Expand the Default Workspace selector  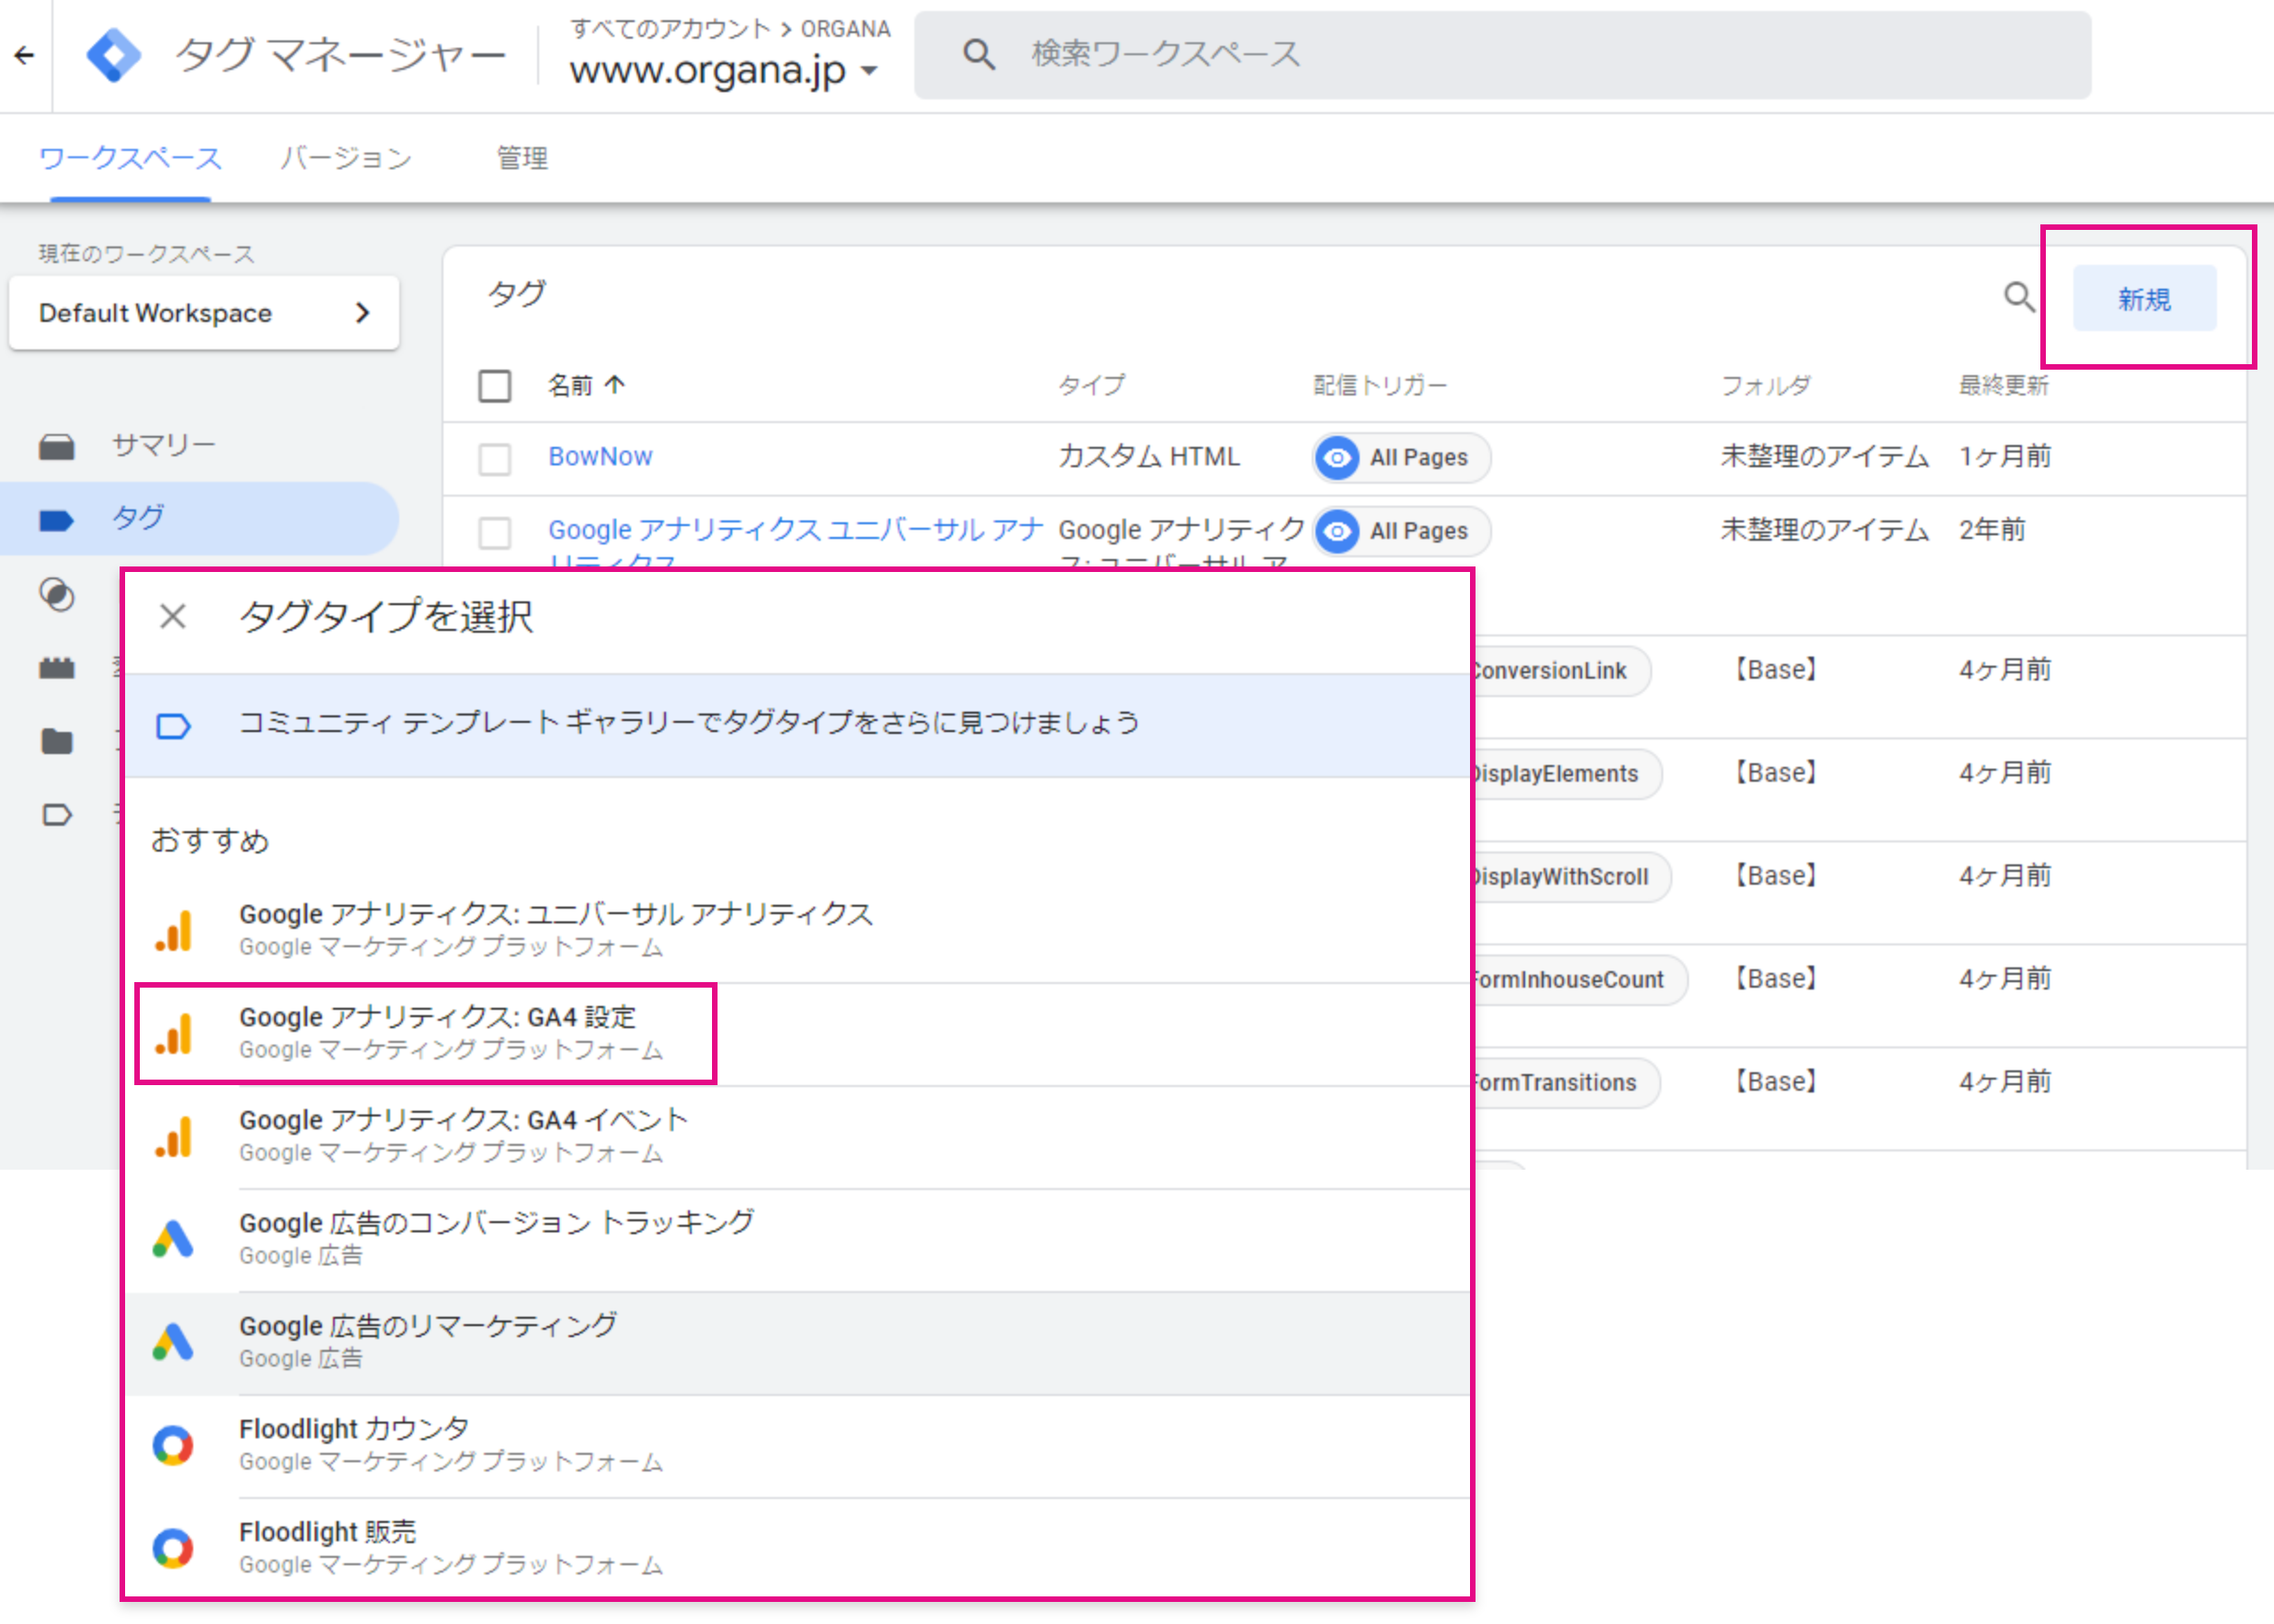(204, 313)
